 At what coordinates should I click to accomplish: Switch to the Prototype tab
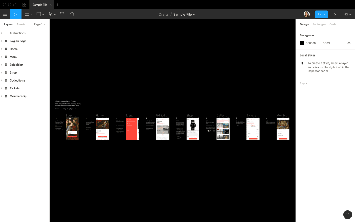(x=319, y=24)
